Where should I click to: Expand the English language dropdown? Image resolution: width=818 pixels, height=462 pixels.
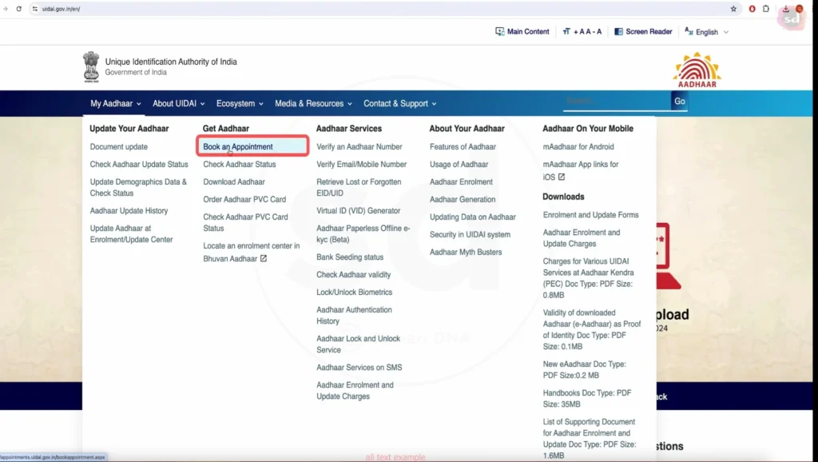(x=707, y=32)
